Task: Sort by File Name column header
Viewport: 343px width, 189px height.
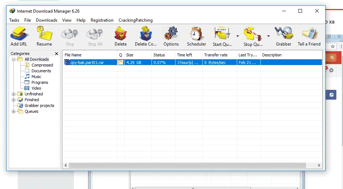Action: click(90, 55)
